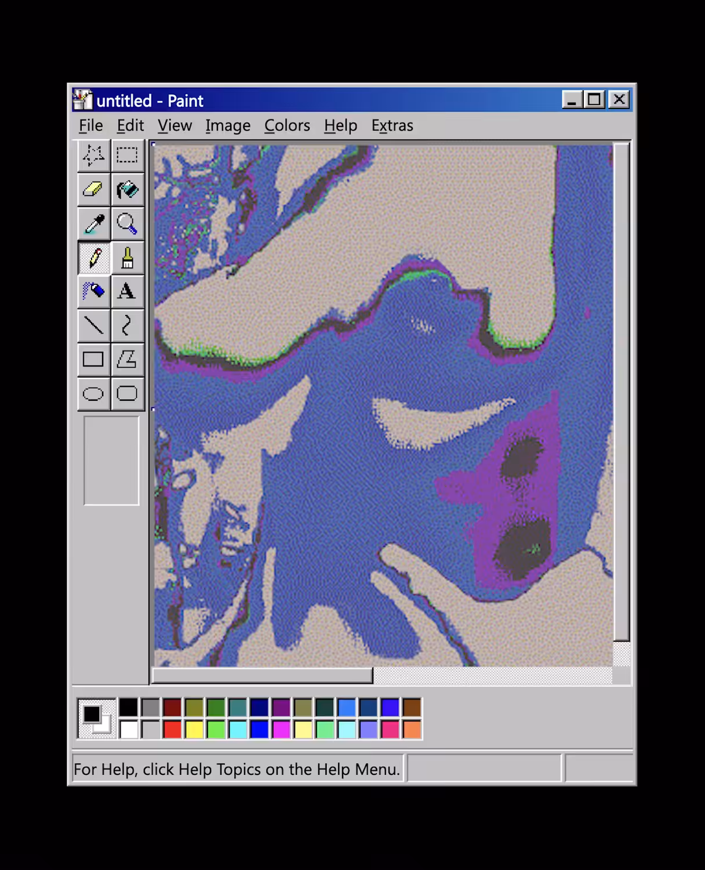The image size is (705, 870).
Task: Select the Curve tool
Action: (x=128, y=326)
